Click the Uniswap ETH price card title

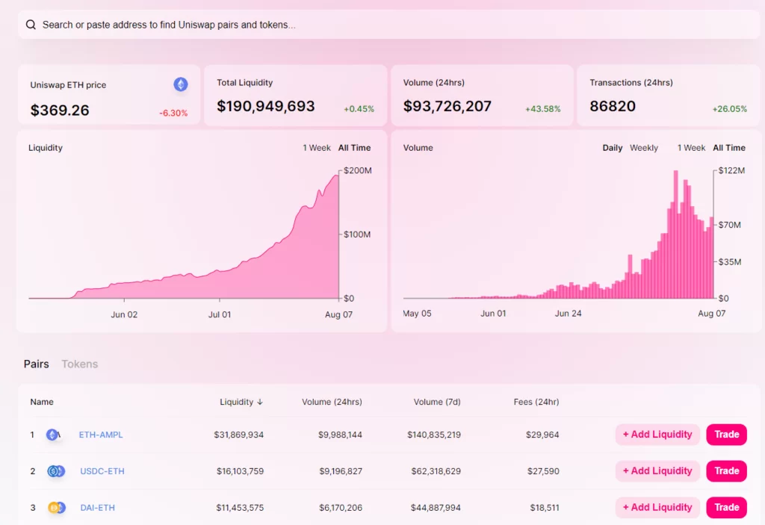(68, 85)
